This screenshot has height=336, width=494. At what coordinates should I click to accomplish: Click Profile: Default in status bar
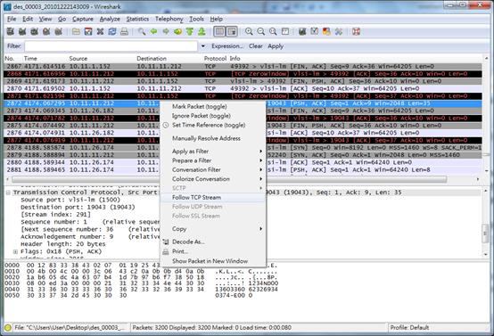[x=409, y=327]
